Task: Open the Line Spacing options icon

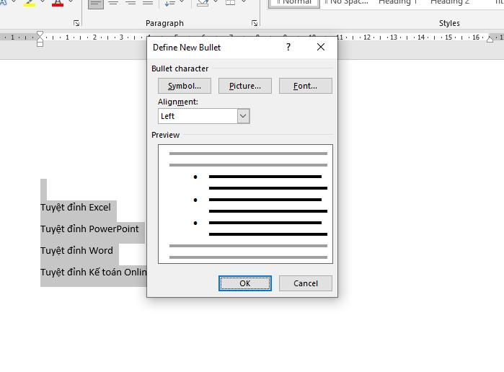Action: [x=169, y=3]
